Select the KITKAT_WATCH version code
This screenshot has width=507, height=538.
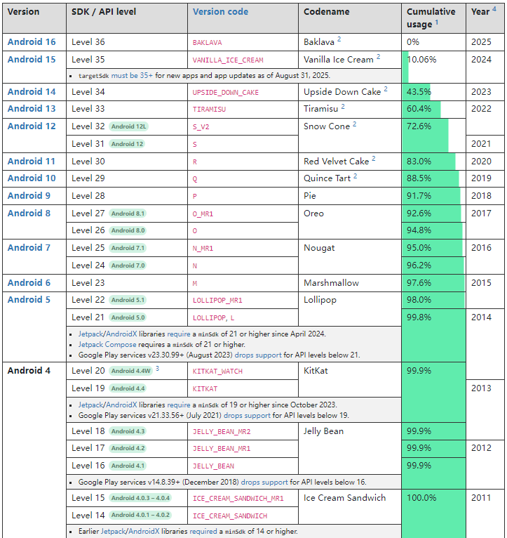point(217,372)
